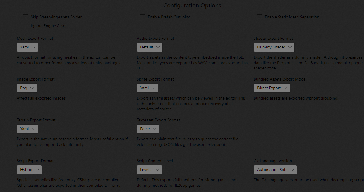Expand Terrain Export Format dropdown

[x=28, y=129]
